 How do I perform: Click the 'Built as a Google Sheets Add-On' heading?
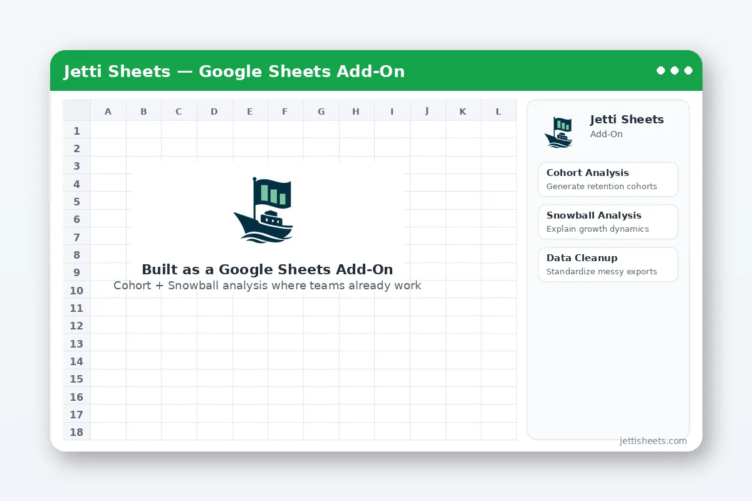(x=268, y=270)
